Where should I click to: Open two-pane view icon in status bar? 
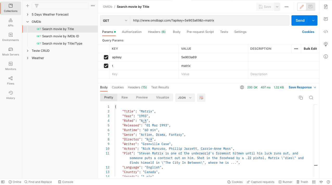[x=314, y=182]
